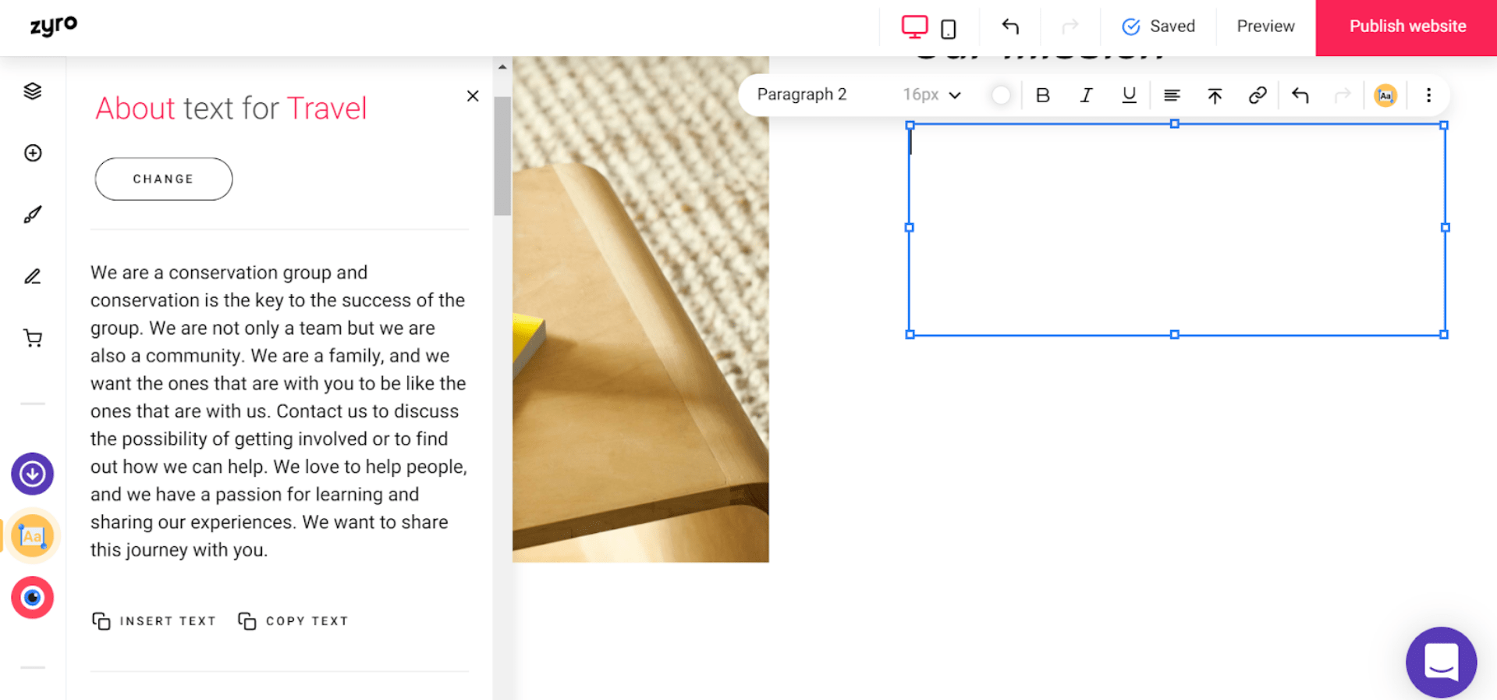This screenshot has height=700, width=1497.
Task: Click the 'About text for Travel' heading
Action: (x=231, y=108)
